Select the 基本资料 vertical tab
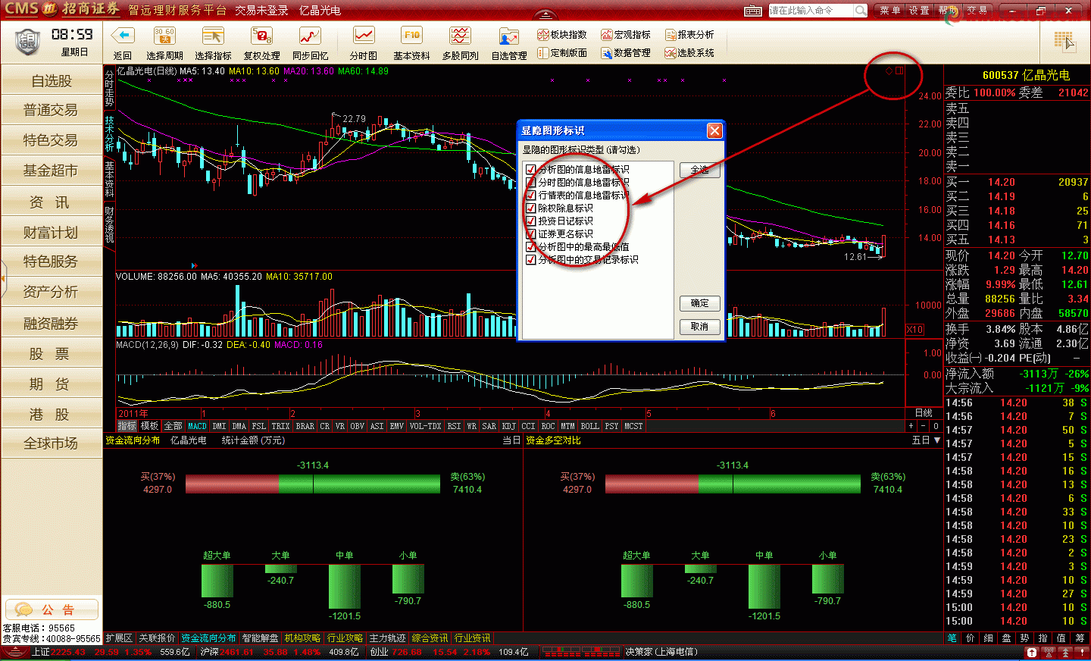Screen dimensions: 1091x661 (109, 180)
